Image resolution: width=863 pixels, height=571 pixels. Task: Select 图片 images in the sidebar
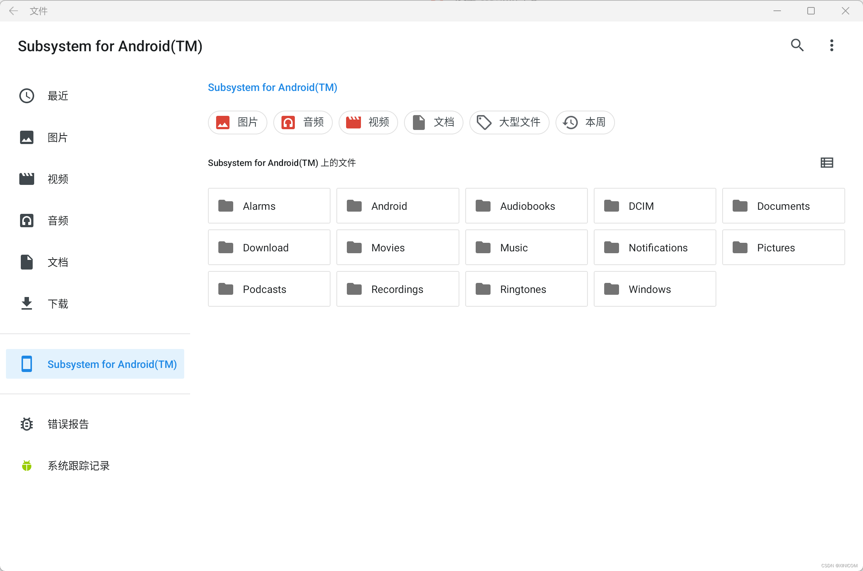(x=58, y=137)
